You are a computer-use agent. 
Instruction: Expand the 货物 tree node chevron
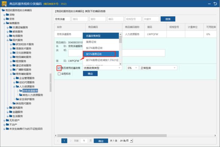(x=4, y=15)
